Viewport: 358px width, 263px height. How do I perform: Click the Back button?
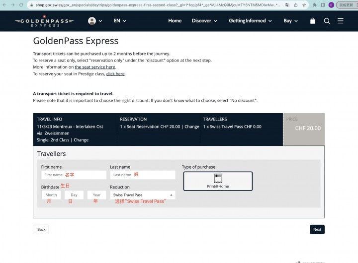(x=41, y=229)
